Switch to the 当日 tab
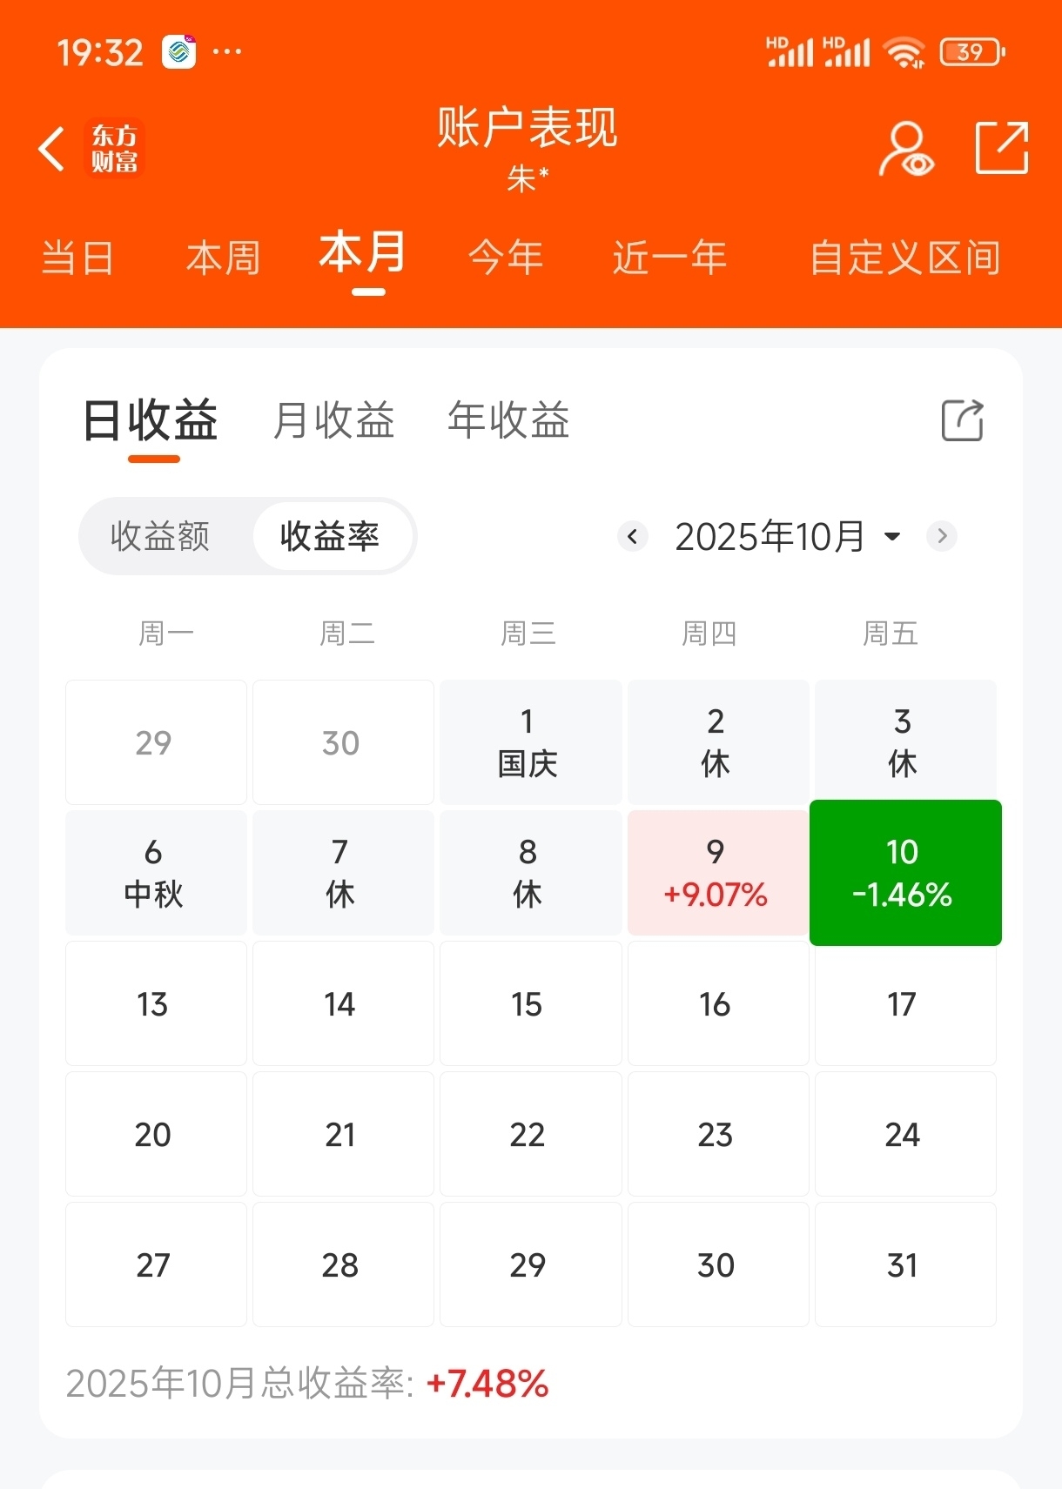The width and height of the screenshot is (1062, 1489). (x=77, y=258)
